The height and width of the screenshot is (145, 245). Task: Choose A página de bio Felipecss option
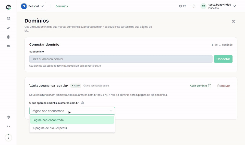(x=72, y=128)
